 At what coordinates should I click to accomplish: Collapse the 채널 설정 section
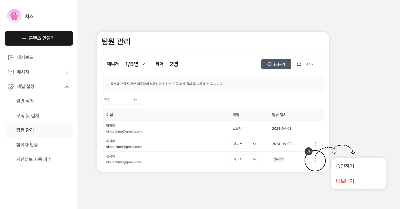67,87
